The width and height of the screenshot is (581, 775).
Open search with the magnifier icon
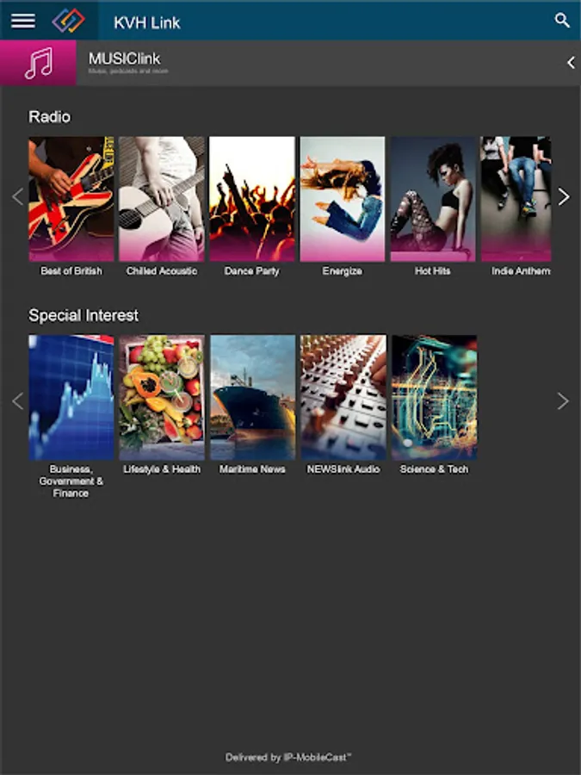point(562,21)
